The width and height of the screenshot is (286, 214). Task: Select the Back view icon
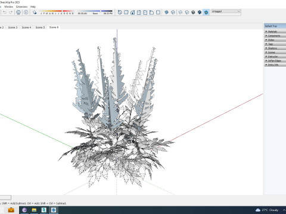145,12
